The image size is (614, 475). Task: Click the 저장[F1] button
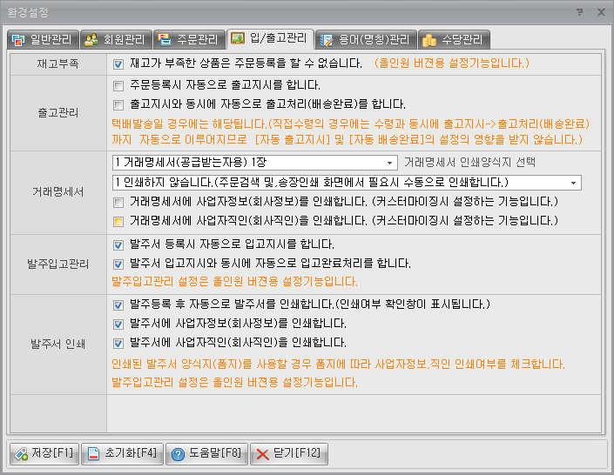click(x=44, y=454)
